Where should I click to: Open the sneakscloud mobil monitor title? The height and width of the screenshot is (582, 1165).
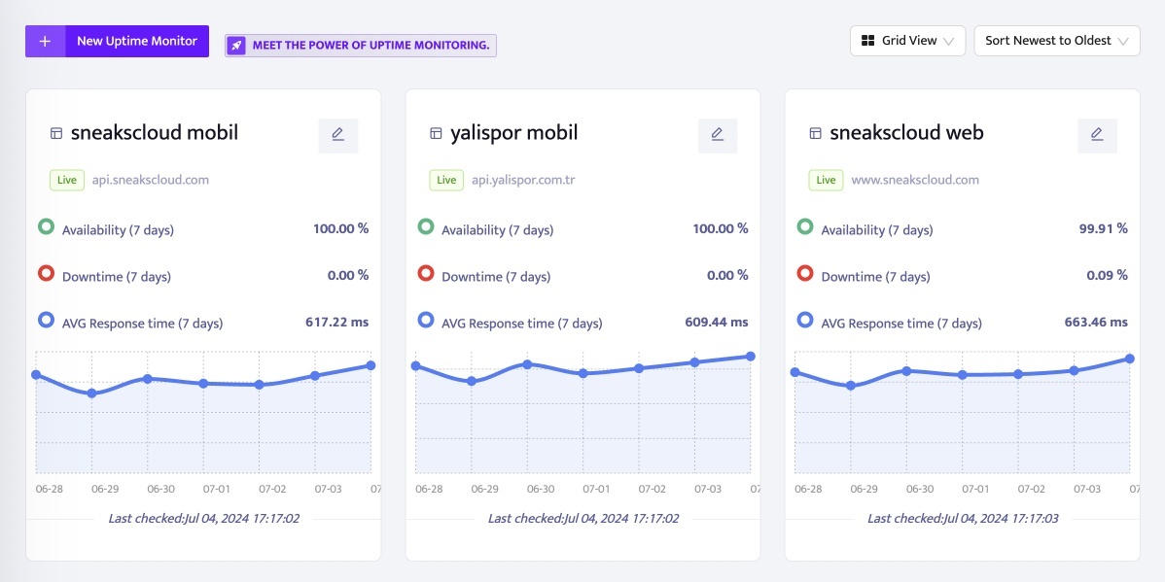pyautogui.click(x=155, y=133)
